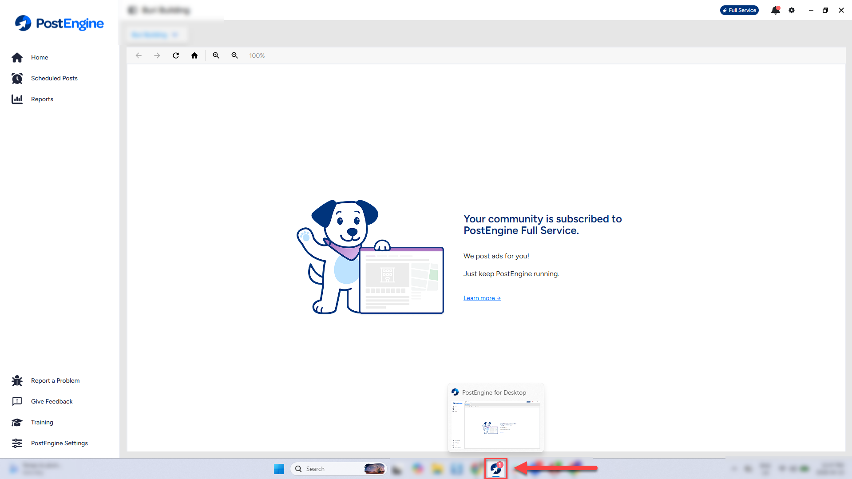852x479 pixels.
Task: Open Give Feedback
Action: (x=52, y=401)
